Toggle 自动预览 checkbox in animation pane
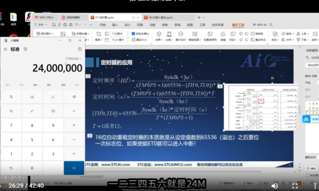This screenshot has height=191, width=319. [x=308, y=175]
